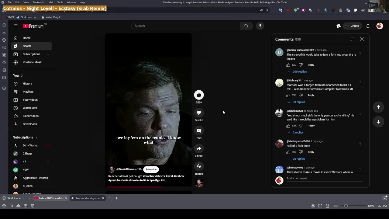Viewport: 389px width, 219px height.
Task: Seek on the short's red progress bar
Action: tap(148, 187)
